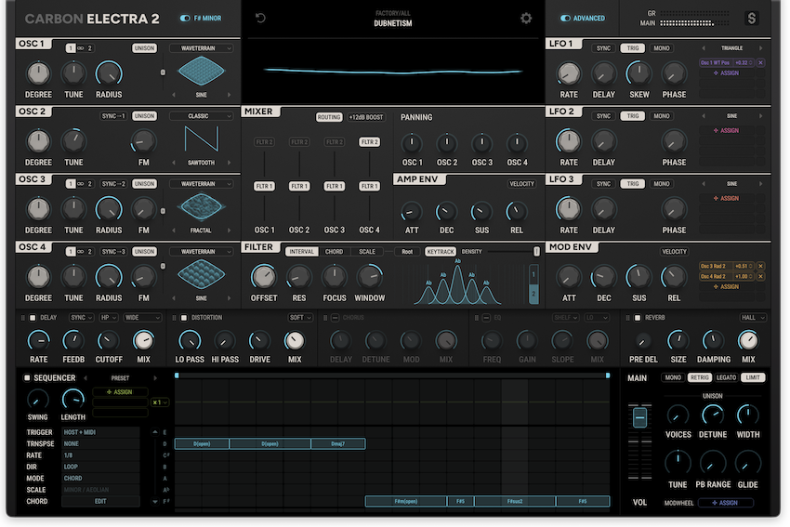Click the OSC 2 sawtooth waveform display

click(202, 138)
